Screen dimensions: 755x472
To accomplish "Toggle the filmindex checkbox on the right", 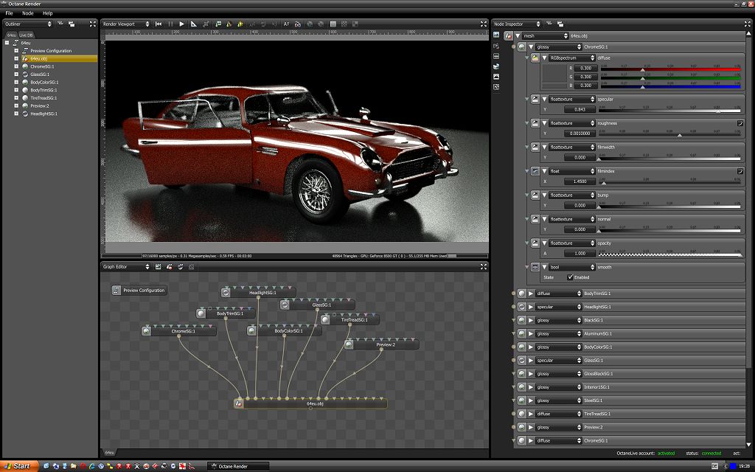I will [x=740, y=171].
